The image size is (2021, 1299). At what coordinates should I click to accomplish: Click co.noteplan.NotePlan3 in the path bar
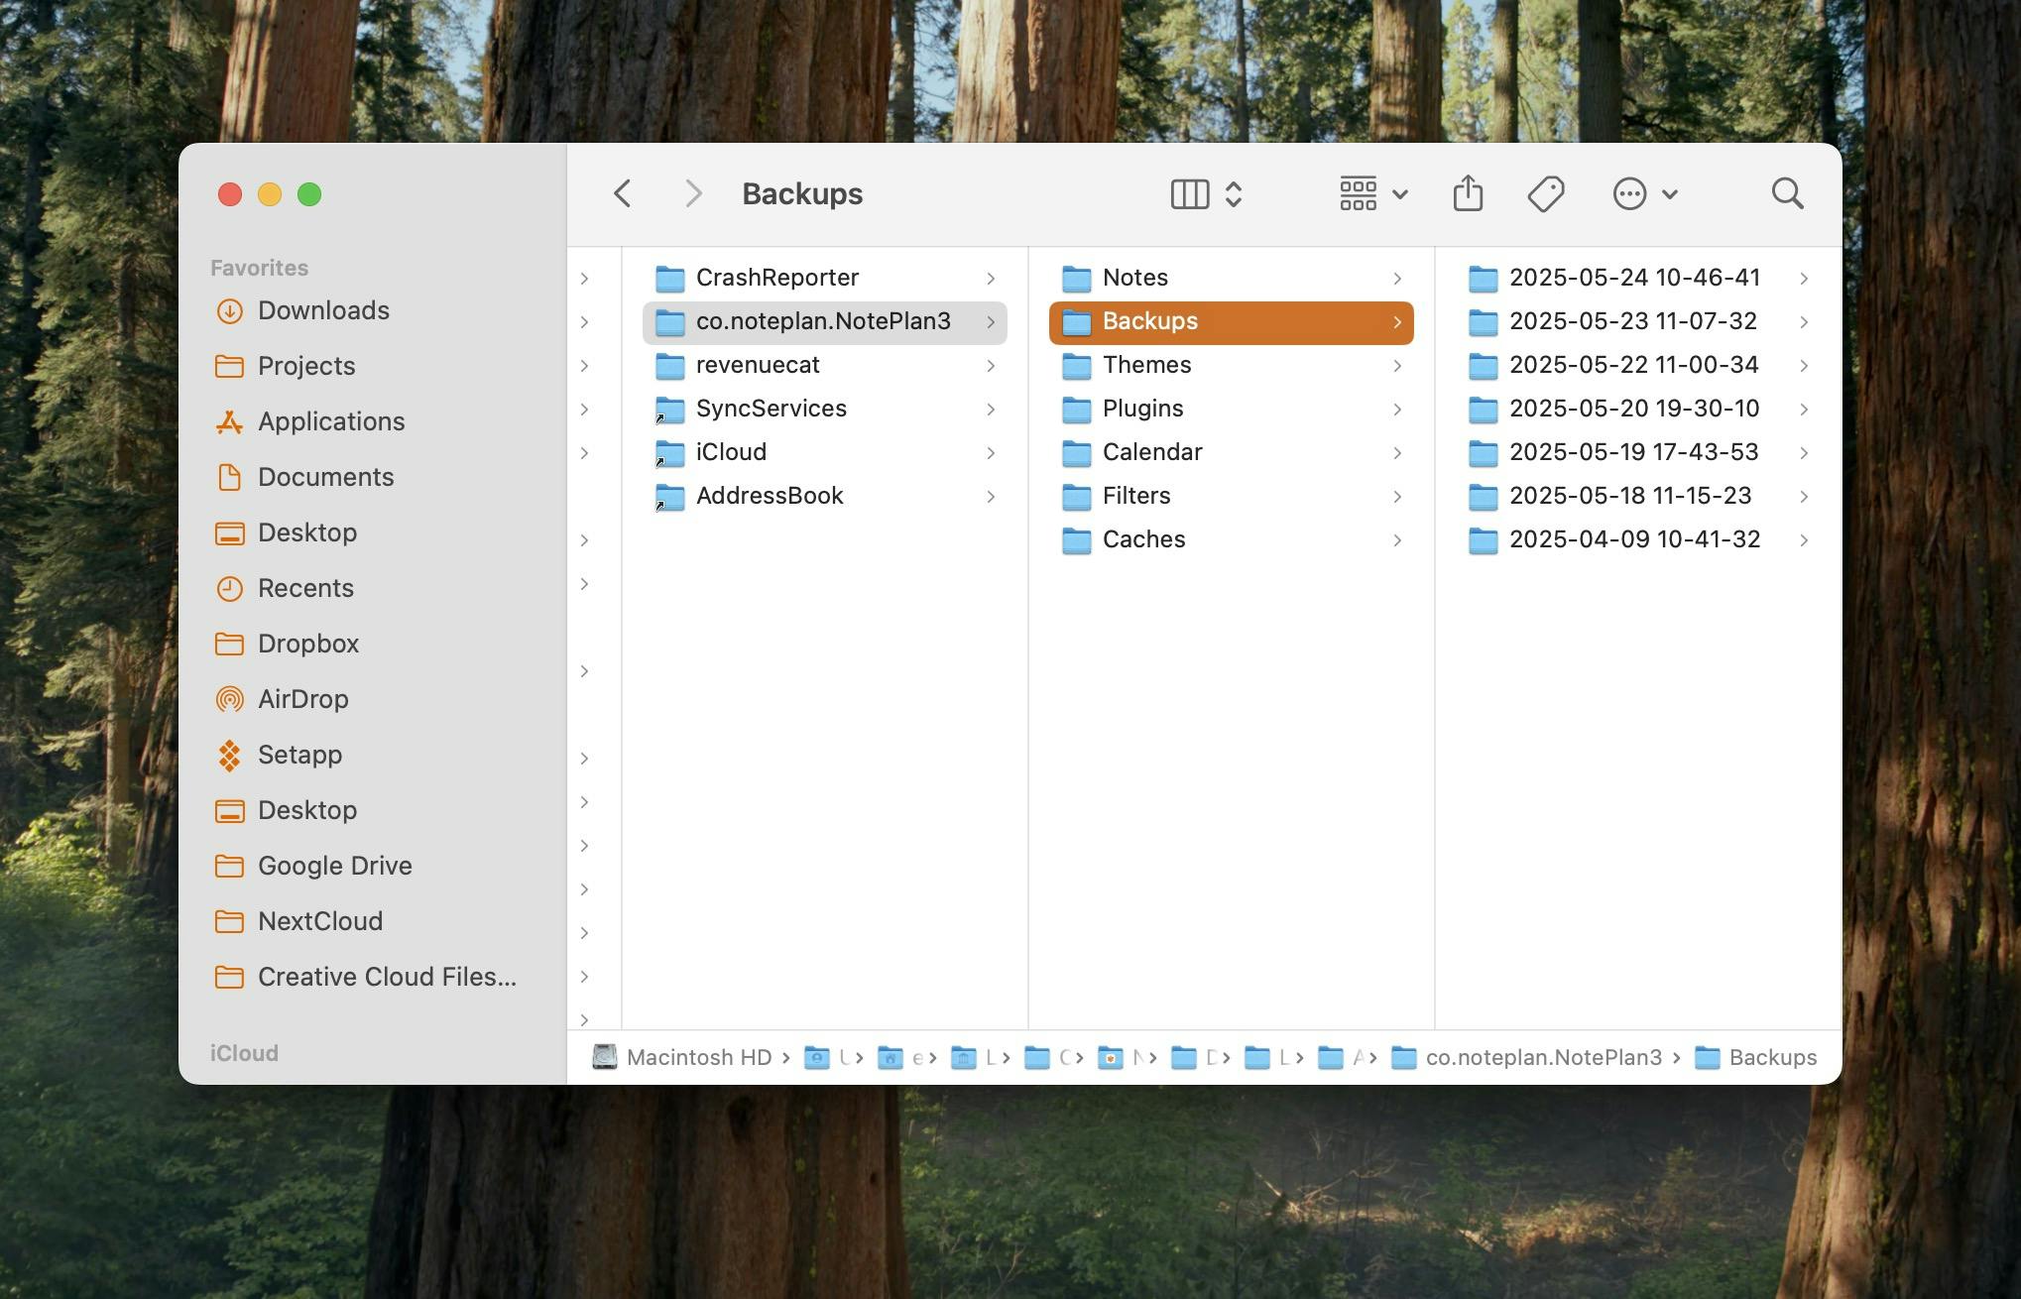pos(1526,1057)
